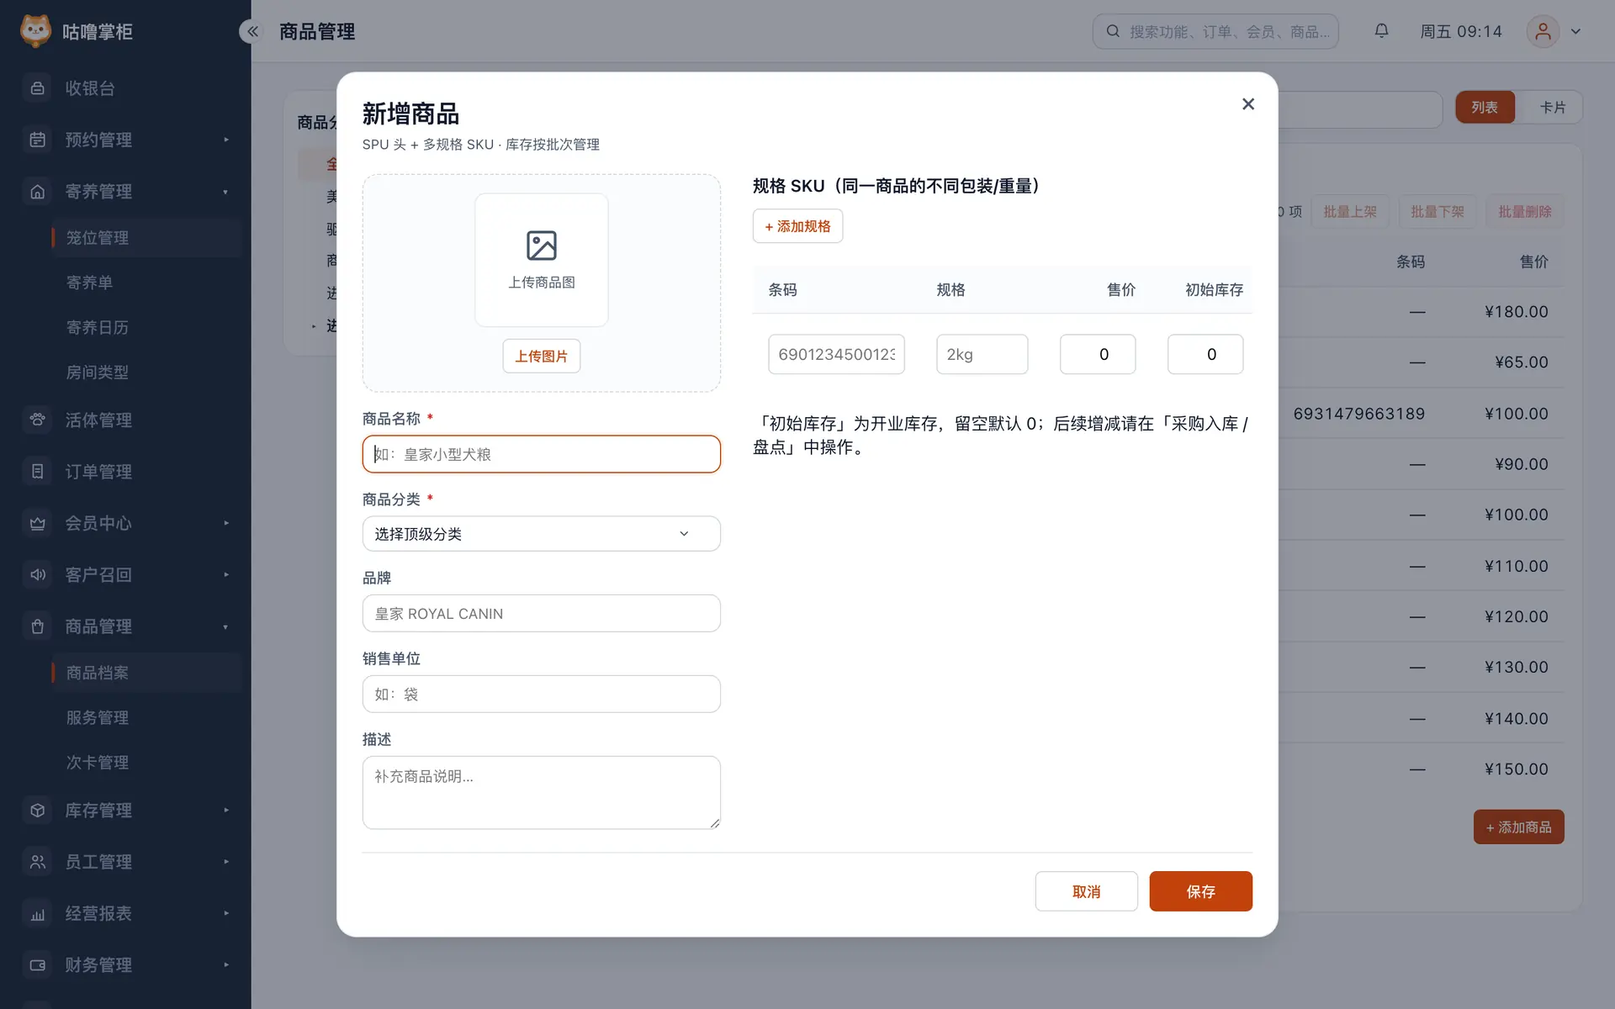Click the 库存管理 box icon

(38, 811)
